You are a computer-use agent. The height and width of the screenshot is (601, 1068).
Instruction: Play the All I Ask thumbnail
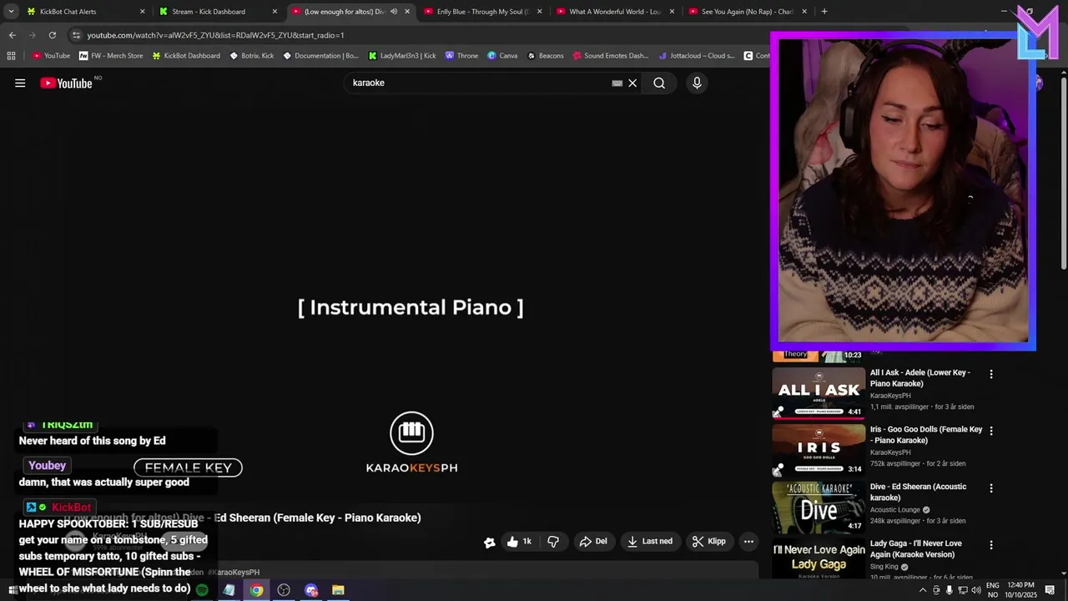tap(819, 392)
